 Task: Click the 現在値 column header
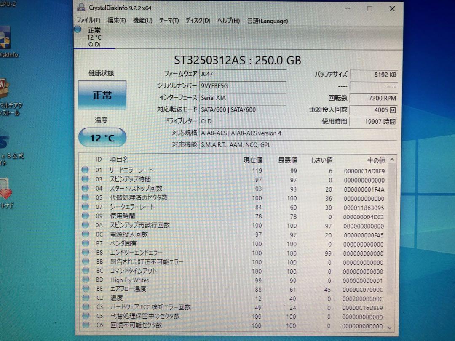[253, 160]
